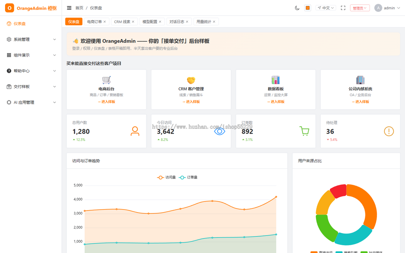Click the 访问与订单趋势 chart title
Image resolution: width=405 pixels, height=253 pixels.
coord(86,161)
